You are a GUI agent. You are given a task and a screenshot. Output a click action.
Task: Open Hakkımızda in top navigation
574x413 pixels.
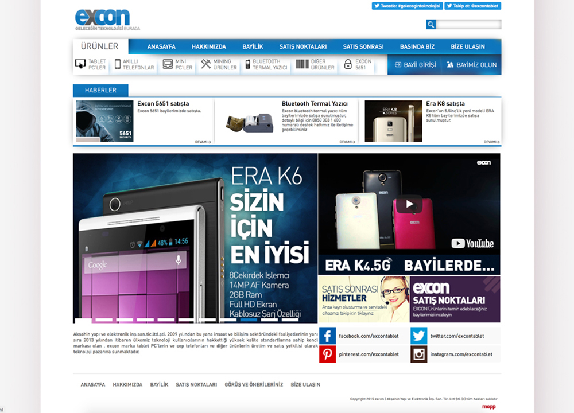(x=208, y=46)
